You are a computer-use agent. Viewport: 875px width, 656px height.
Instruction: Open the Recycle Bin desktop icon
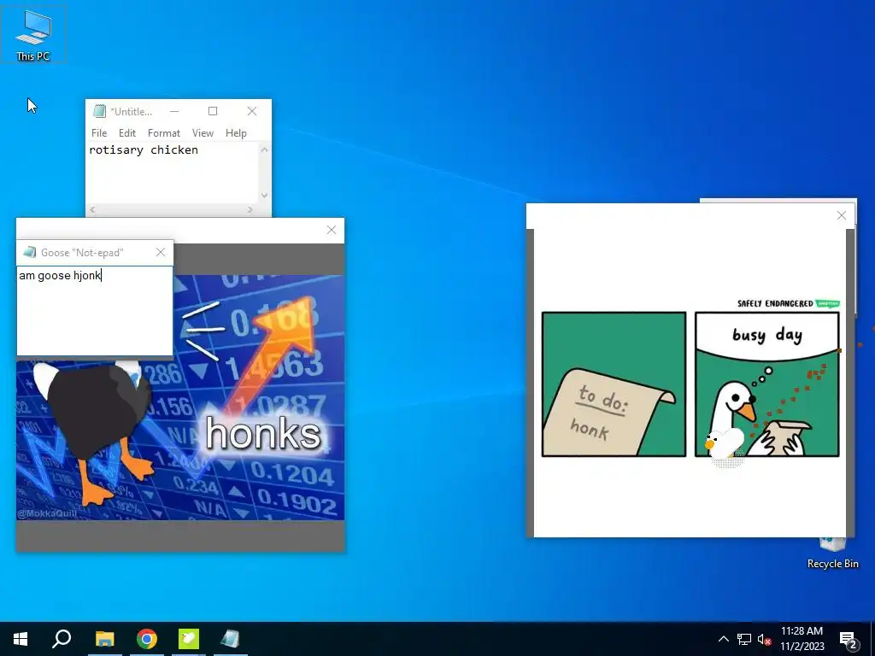[x=832, y=553]
